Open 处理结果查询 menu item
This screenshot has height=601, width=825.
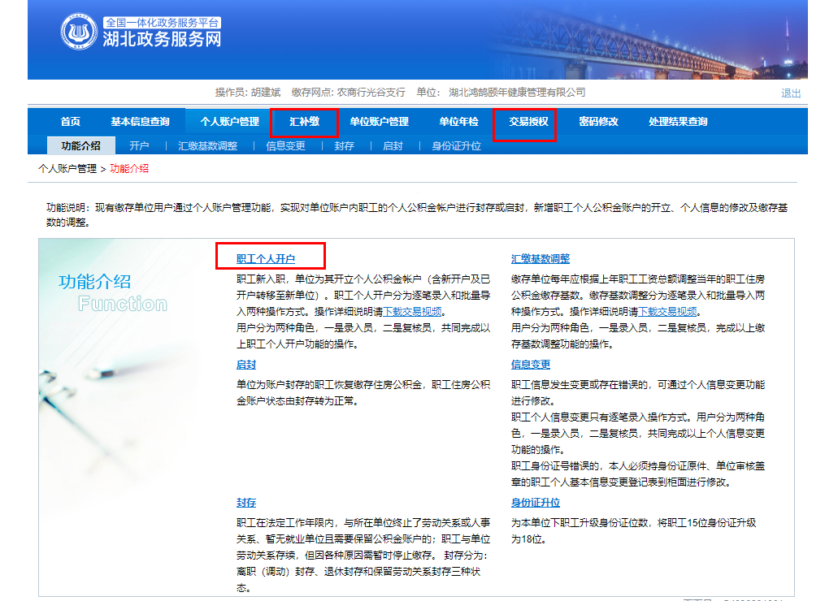coord(678,122)
